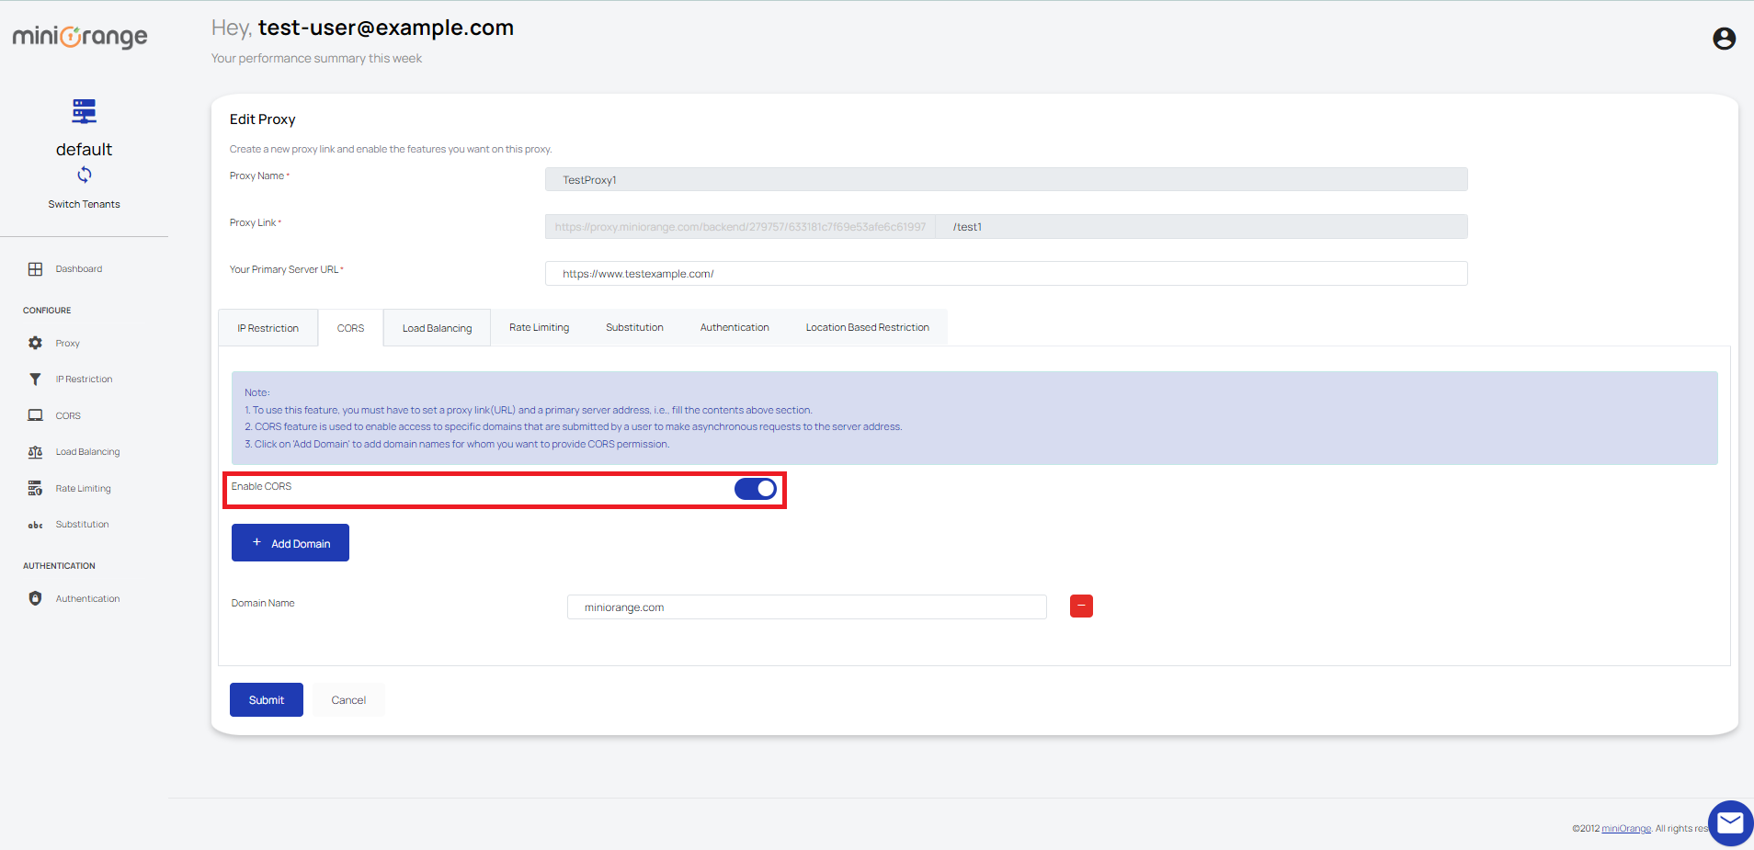Open the user profile avatar icon
Image resolution: width=1754 pixels, height=850 pixels.
tap(1724, 39)
